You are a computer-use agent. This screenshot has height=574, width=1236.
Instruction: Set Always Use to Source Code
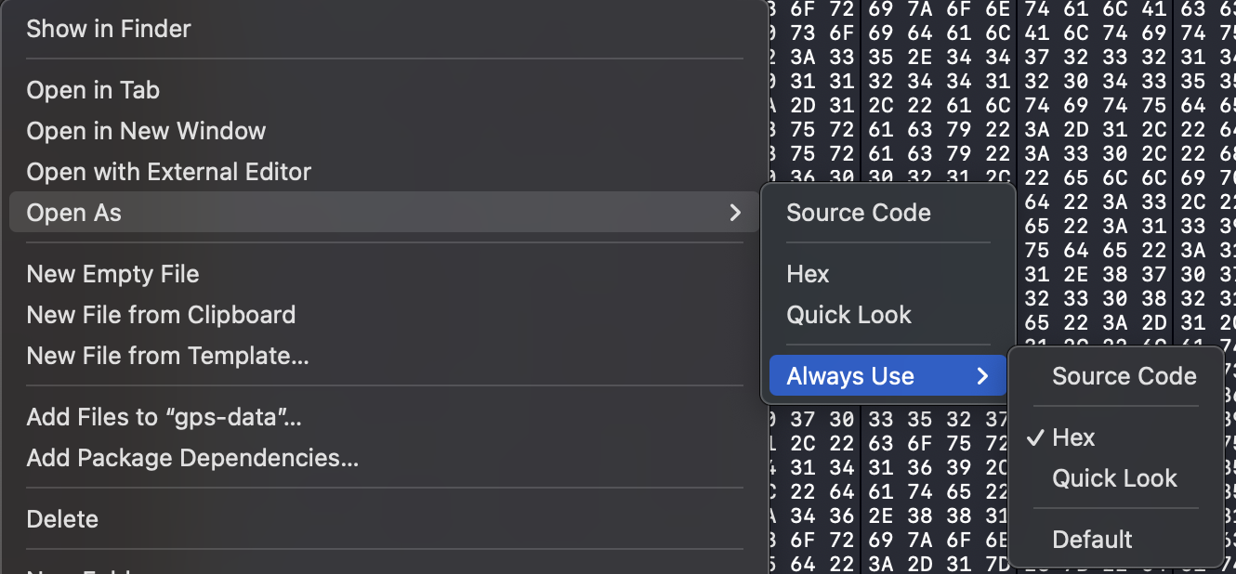1124,376
